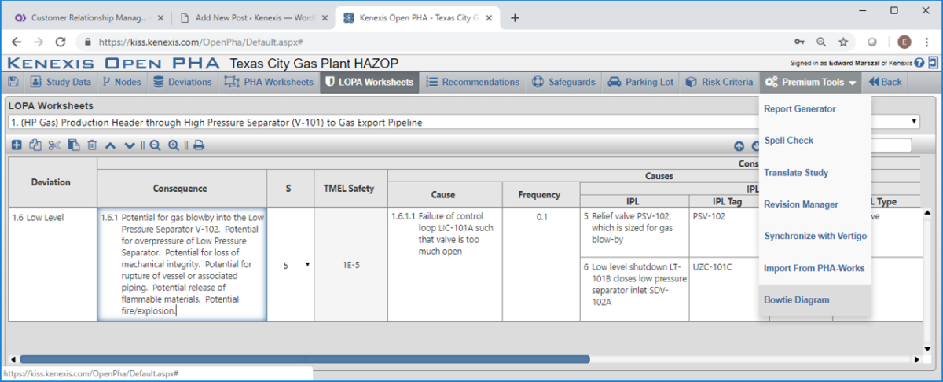Click the Back button
This screenshot has height=382, width=943.
(x=885, y=82)
